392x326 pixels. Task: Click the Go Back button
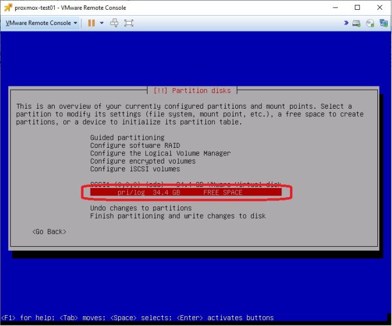[x=49, y=231]
